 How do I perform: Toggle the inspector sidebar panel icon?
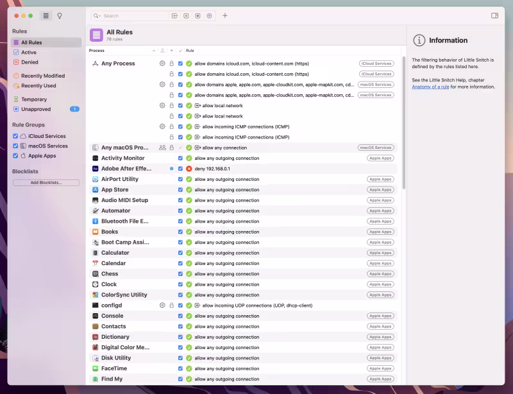coord(494,15)
